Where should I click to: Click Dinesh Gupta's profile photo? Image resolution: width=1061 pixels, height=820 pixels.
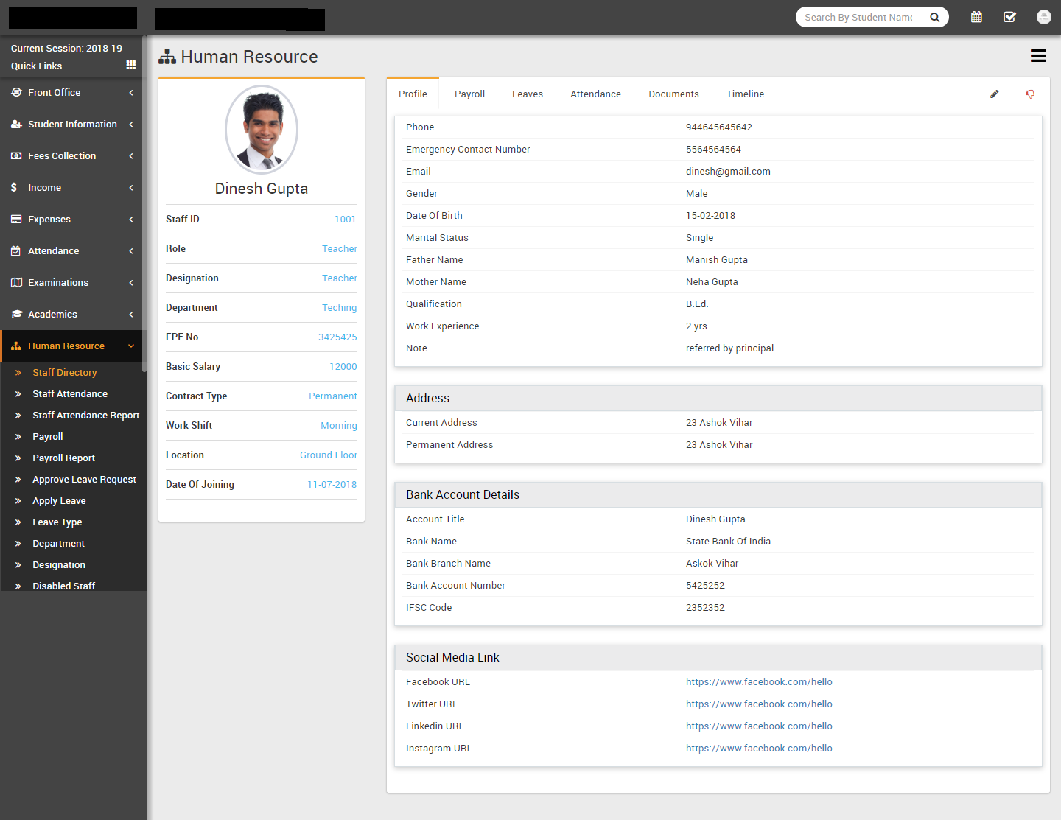[262, 130]
